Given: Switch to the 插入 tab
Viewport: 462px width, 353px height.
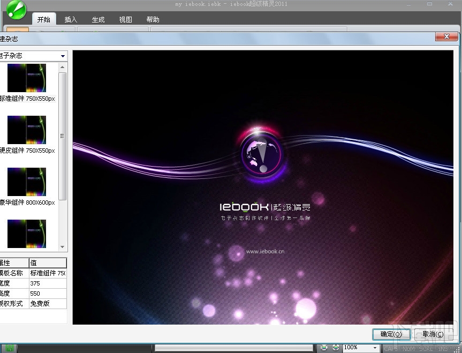Looking at the screenshot, I should (71, 19).
